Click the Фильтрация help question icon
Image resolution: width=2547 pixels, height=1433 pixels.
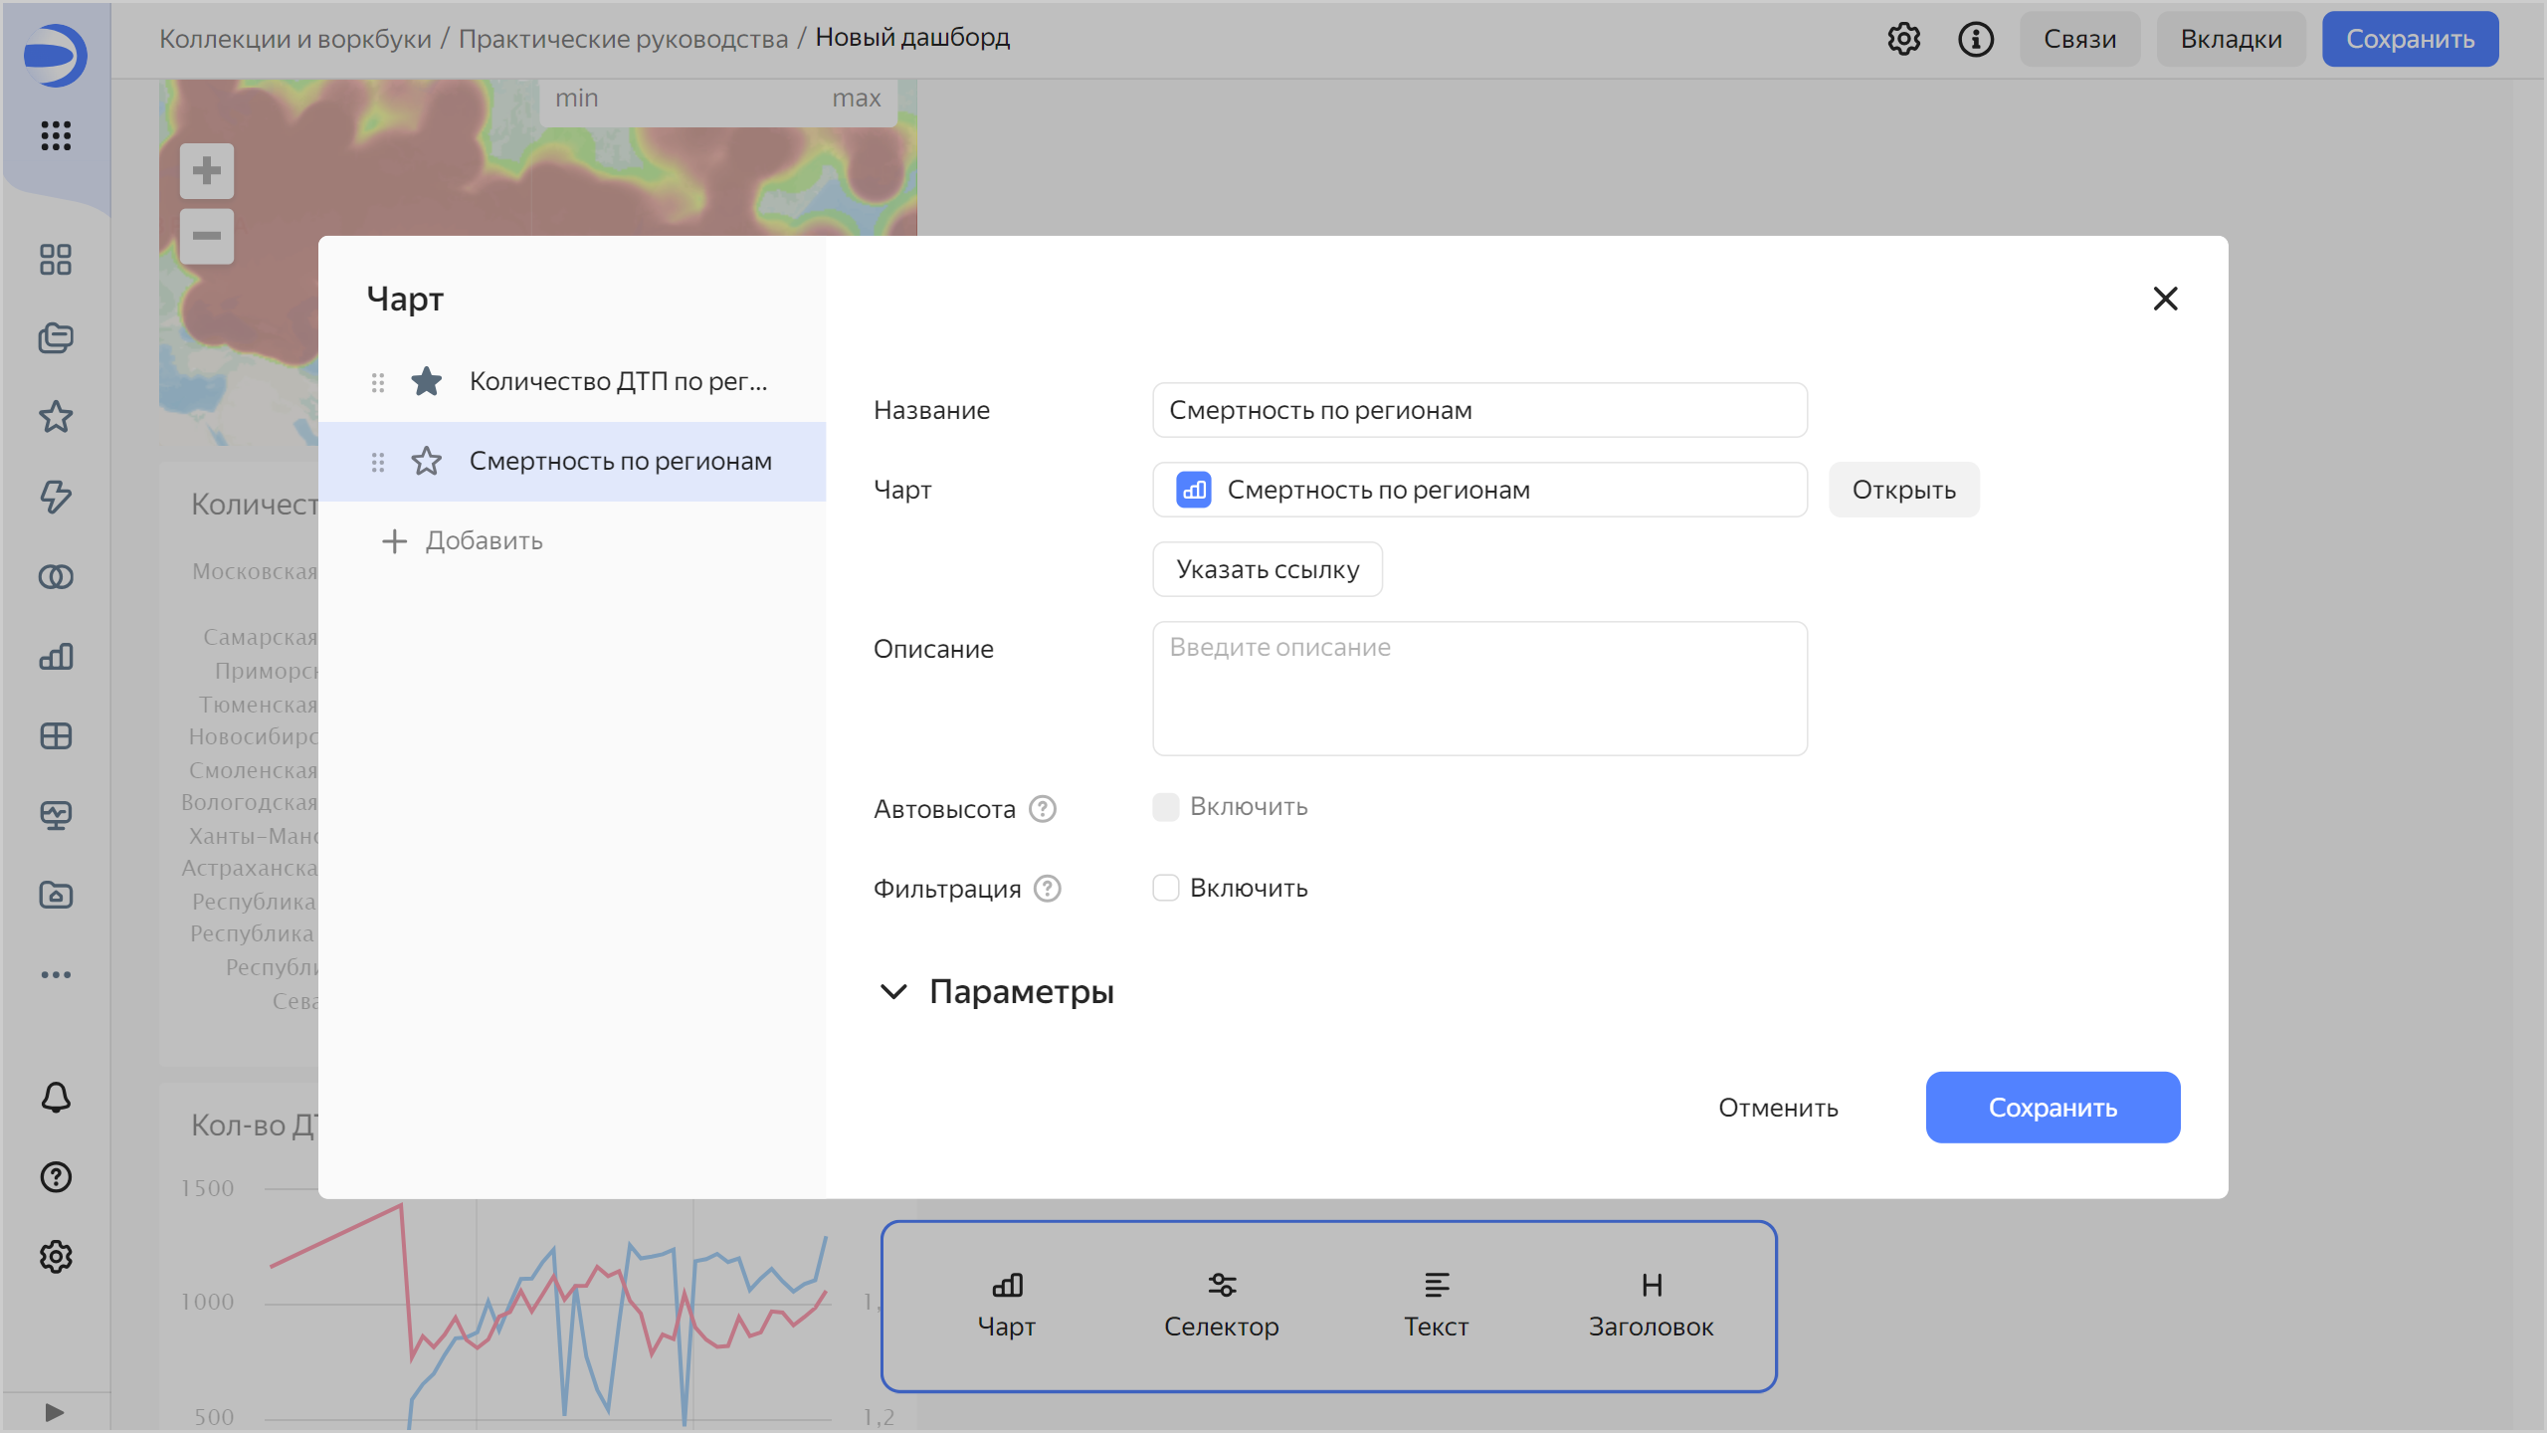pyautogui.click(x=1048, y=889)
